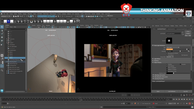194x109 pixels.
Task: Enable Hidden In Outliner checkbox
Action: click(x=167, y=70)
